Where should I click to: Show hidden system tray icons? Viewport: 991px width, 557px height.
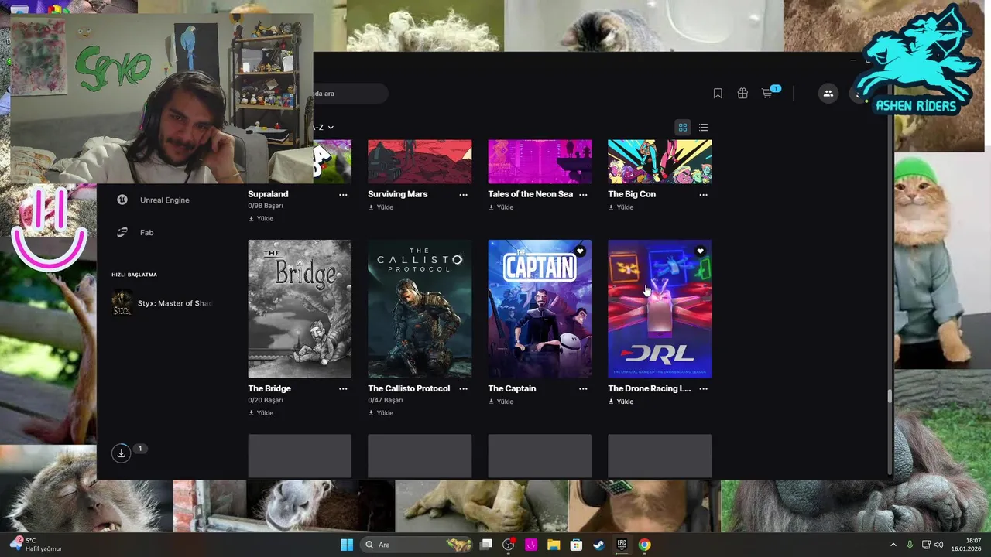(x=893, y=545)
